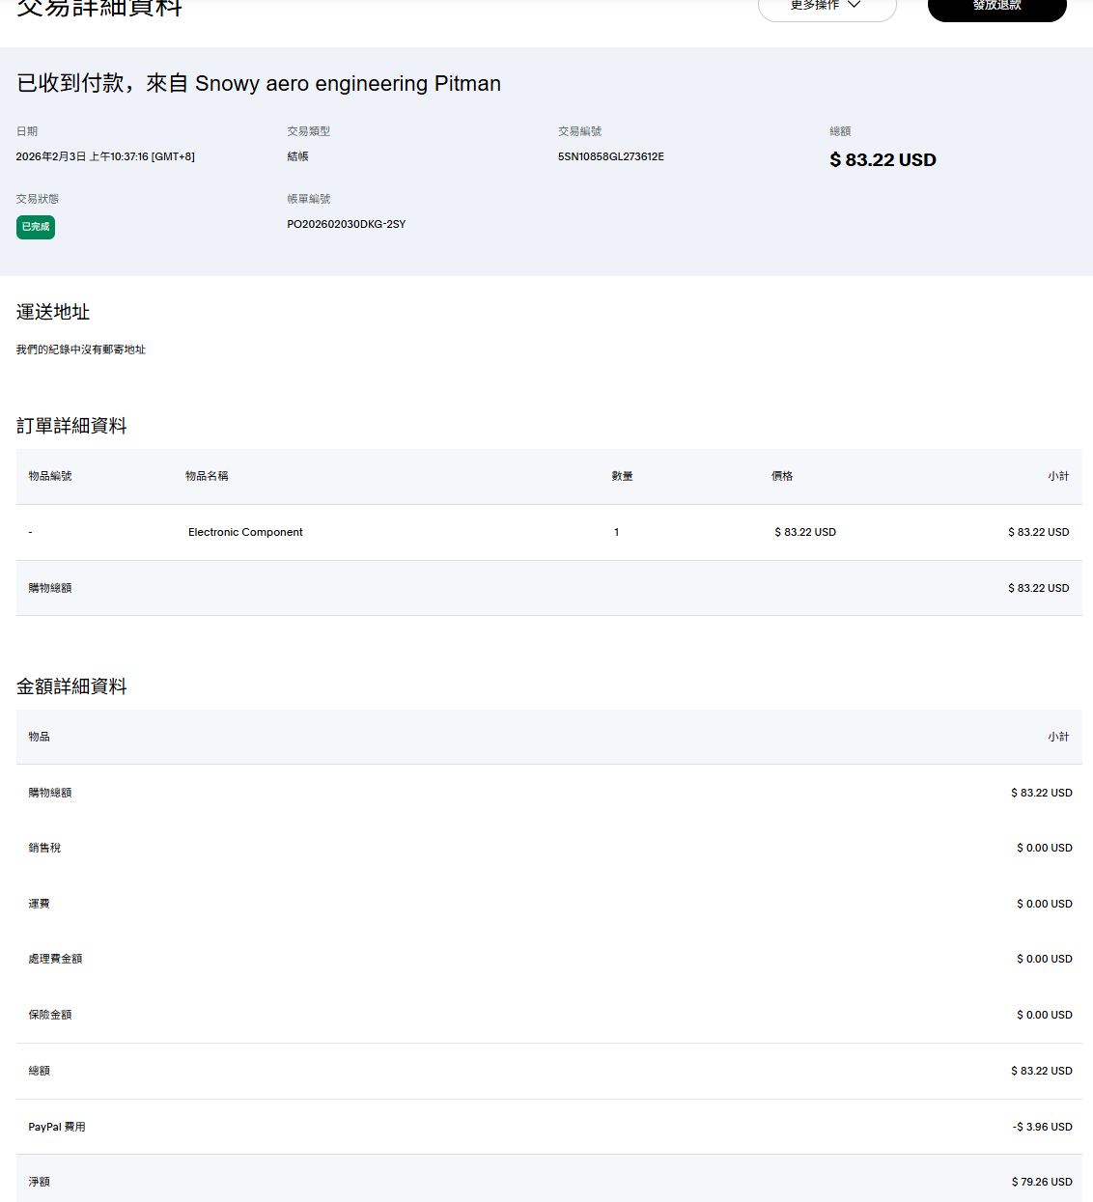Click the chevron arrow beside 更多操作
1093x1202 pixels.
854,5
